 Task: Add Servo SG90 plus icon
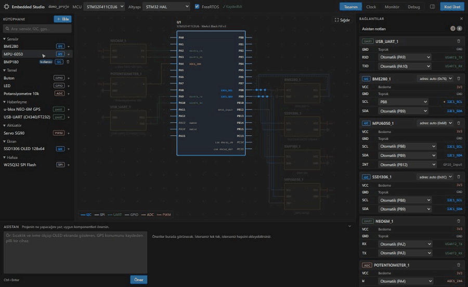(x=69, y=133)
